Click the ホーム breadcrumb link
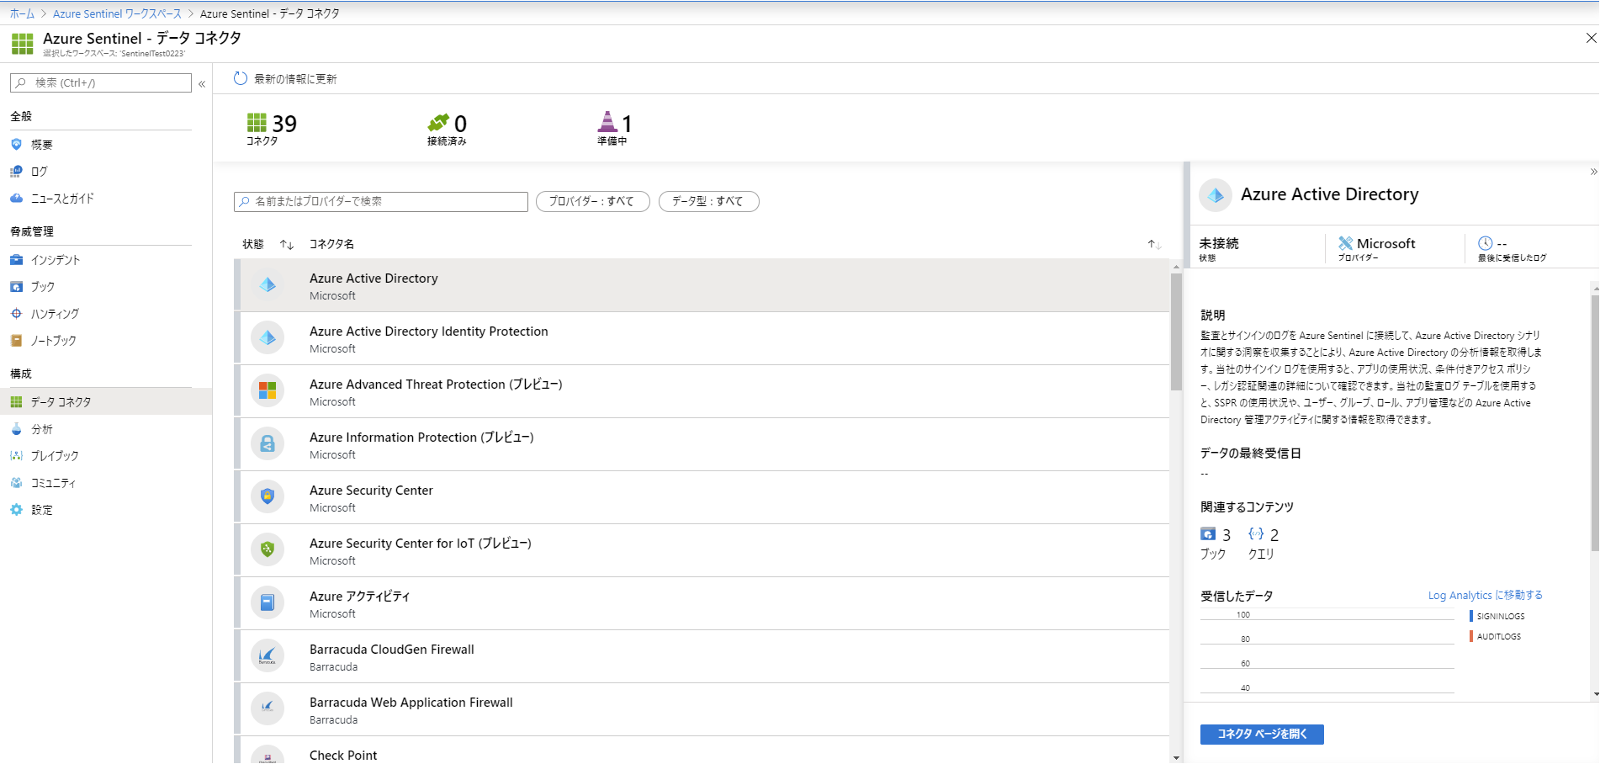The image size is (1600, 764). click(x=22, y=13)
